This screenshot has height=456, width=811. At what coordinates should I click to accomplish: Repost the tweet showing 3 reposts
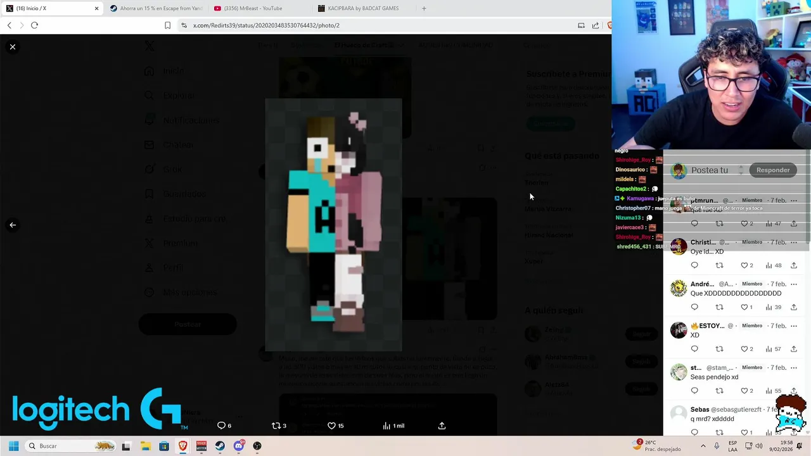tap(279, 426)
